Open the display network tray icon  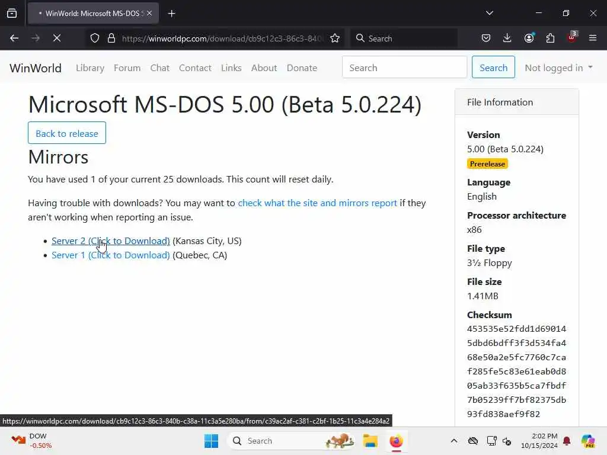click(491, 441)
